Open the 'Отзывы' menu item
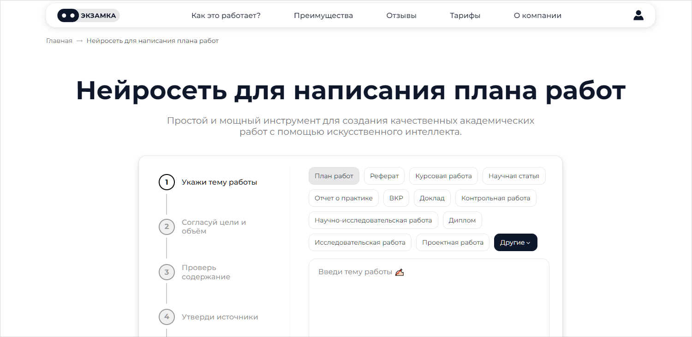The height and width of the screenshot is (337, 692). click(x=401, y=15)
